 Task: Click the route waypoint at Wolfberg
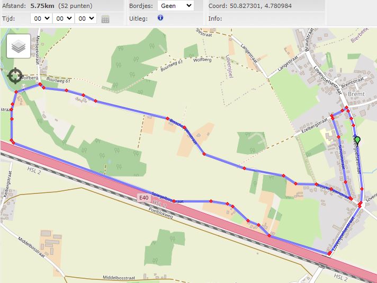[39, 84]
